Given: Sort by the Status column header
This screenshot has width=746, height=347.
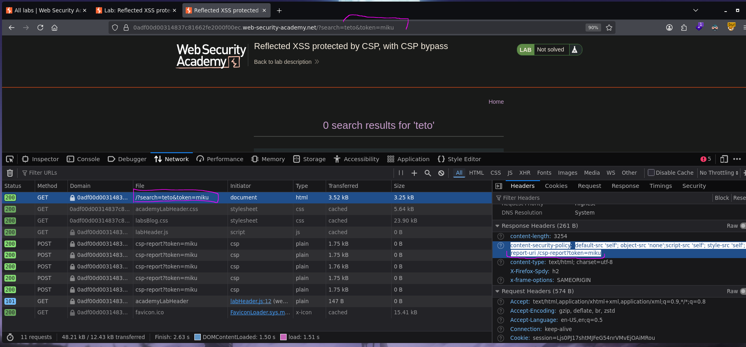Looking at the screenshot, I should [18, 186].
